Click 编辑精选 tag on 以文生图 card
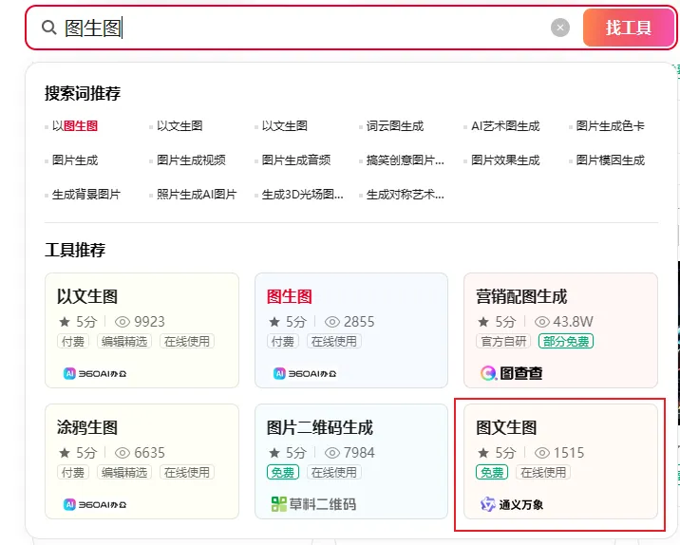Image resolution: width=680 pixels, height=545 pixels. point(124,341)
